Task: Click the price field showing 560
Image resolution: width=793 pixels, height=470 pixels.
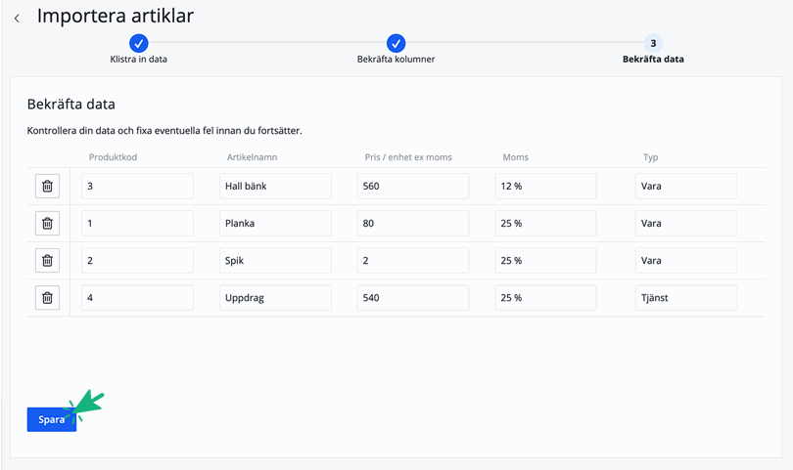Action: [412, 187]
